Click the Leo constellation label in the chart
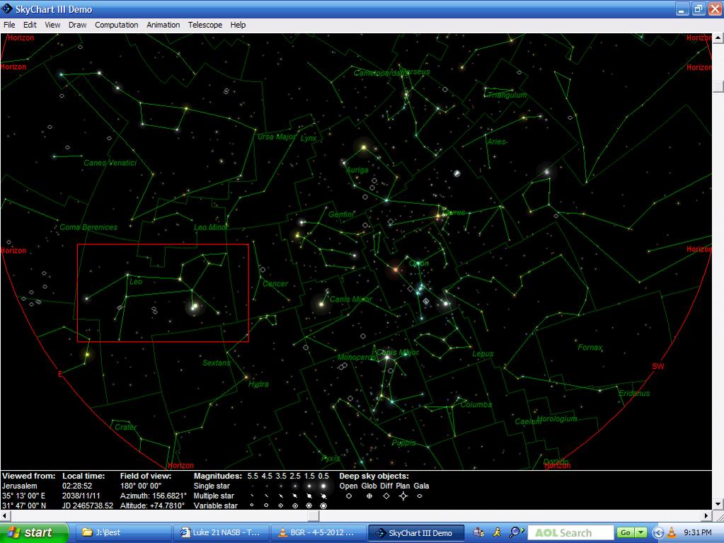The width and height of the screenshot is (724, 543). tap(136, 282)
